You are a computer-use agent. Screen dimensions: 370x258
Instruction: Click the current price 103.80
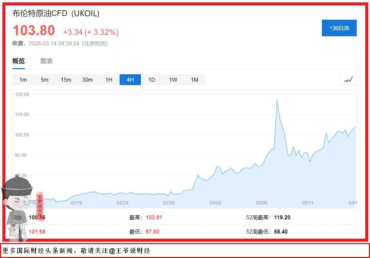pos(34,31)
